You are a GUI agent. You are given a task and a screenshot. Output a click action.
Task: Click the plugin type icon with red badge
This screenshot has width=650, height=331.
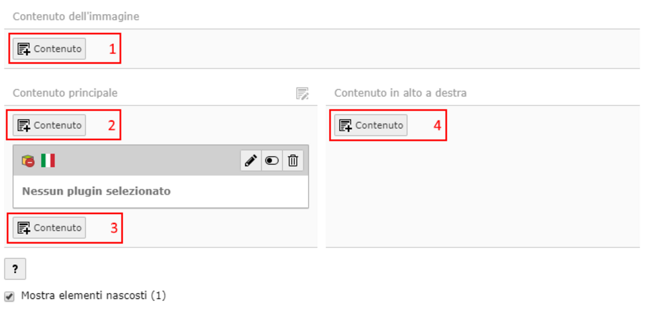click(x=28, y=161)
